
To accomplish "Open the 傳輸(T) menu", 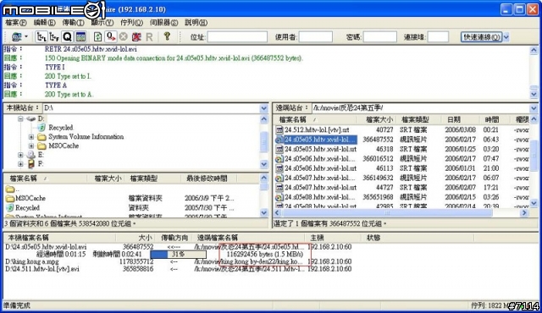I will point(73,23).
